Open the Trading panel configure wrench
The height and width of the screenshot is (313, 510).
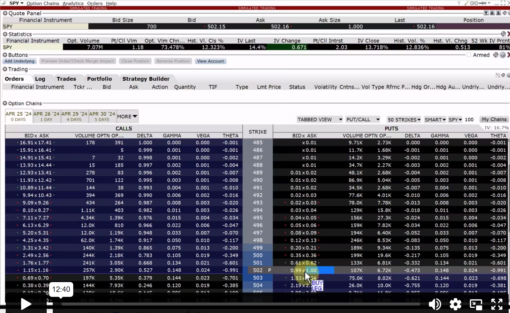click(503, 75)
